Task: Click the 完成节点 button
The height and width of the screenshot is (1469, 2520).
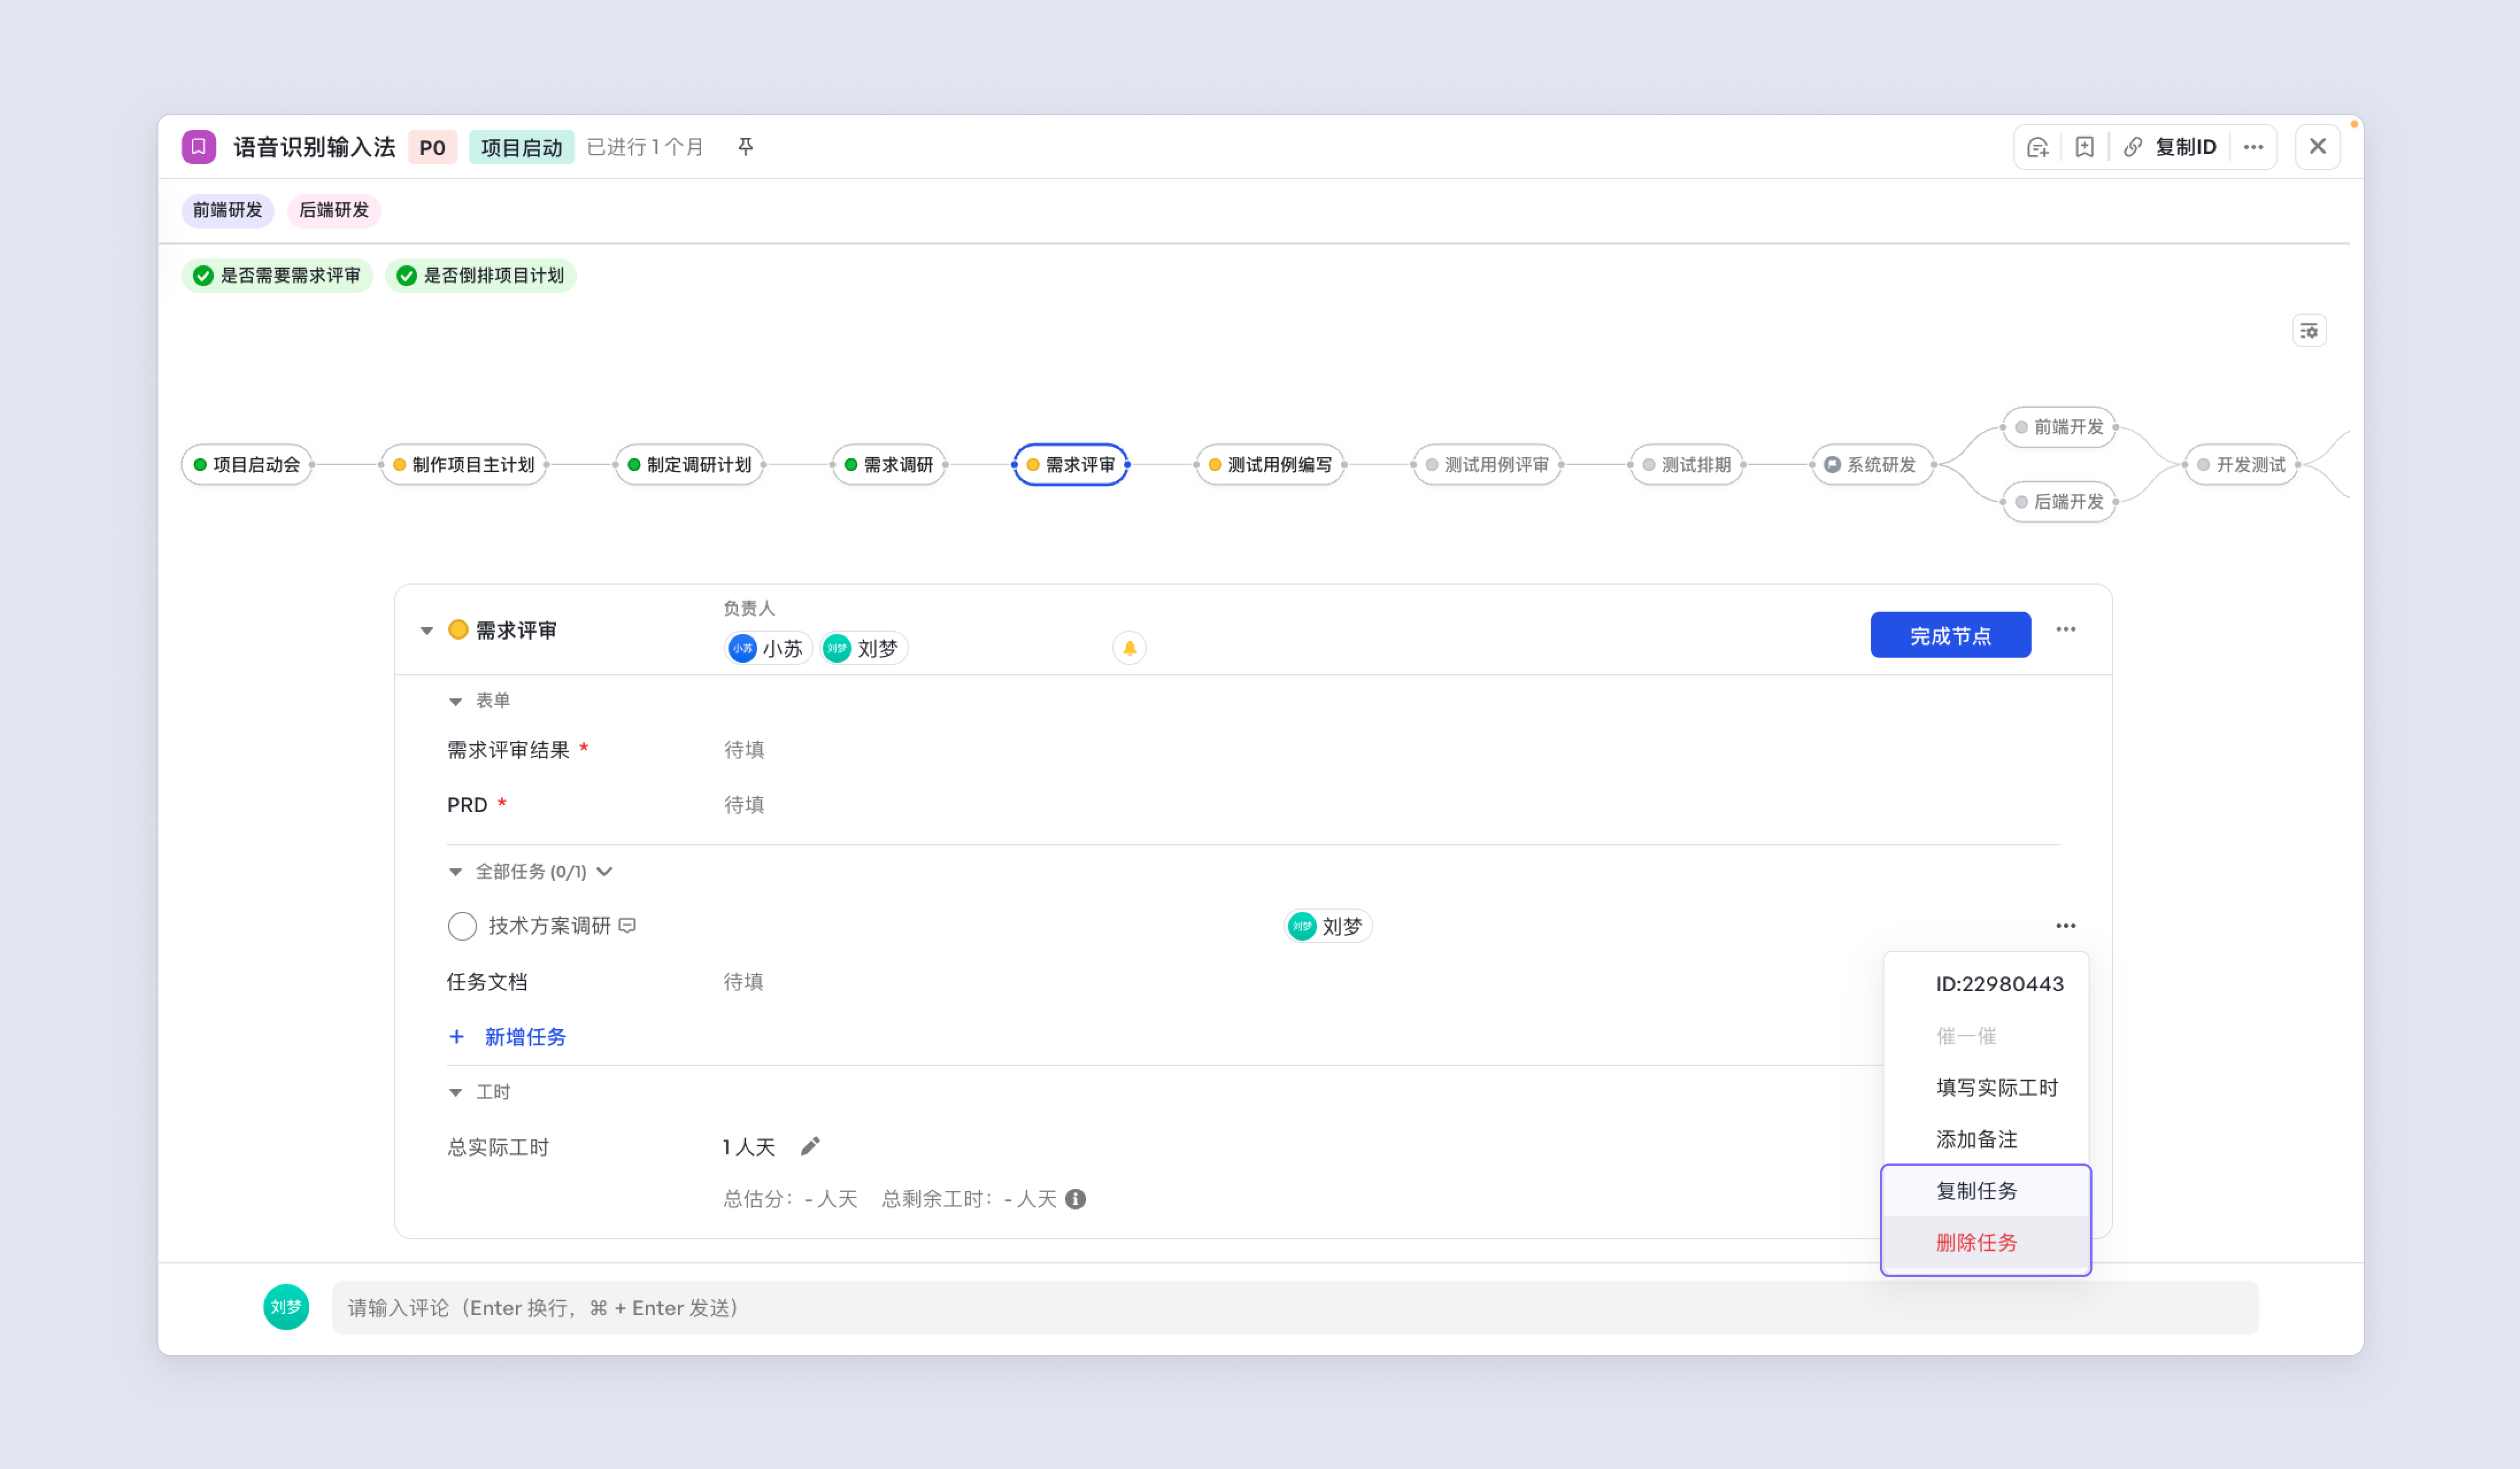Action: point(1950,636)
